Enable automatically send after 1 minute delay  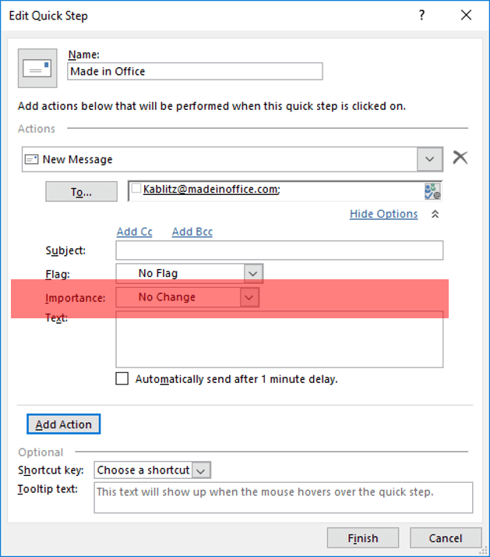pos(122,379)
